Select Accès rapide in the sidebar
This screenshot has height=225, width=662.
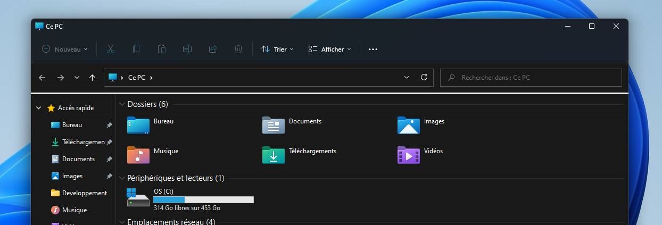[76, 108]
